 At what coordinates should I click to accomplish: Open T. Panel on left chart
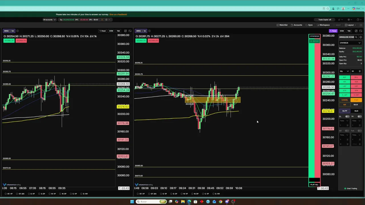point(102,31)
